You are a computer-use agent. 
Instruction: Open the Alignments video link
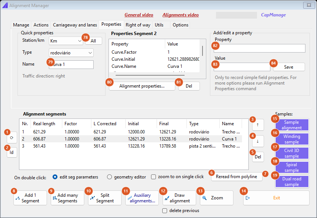(x=181, y=15)
